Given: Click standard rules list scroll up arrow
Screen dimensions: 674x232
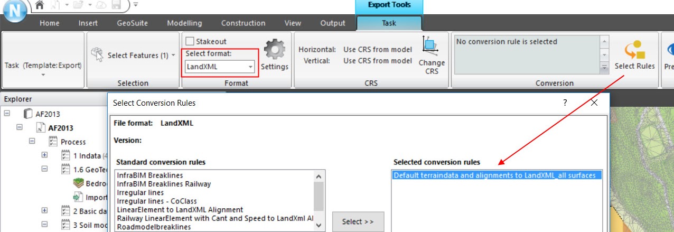Looking at the screenshot, I should [319, 177].
